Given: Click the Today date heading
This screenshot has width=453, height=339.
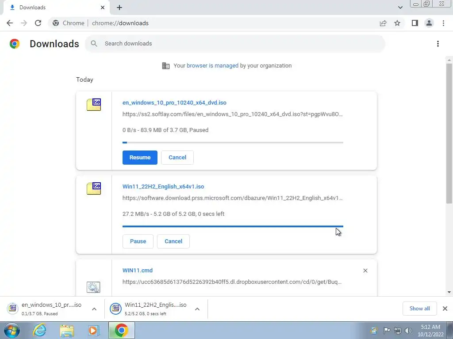Looking at the screenshot, I should point(84,79).
